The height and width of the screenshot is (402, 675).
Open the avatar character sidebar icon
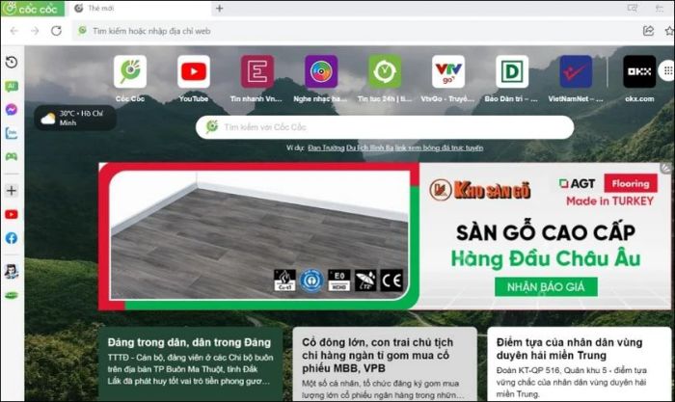point(12,271)
